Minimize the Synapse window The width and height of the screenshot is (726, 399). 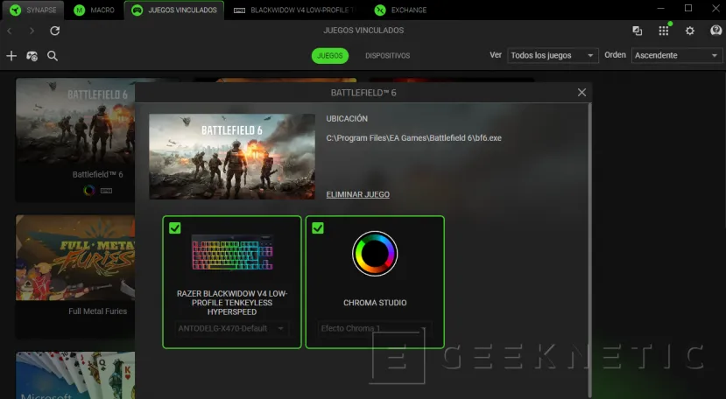click(x=660, y=9)
